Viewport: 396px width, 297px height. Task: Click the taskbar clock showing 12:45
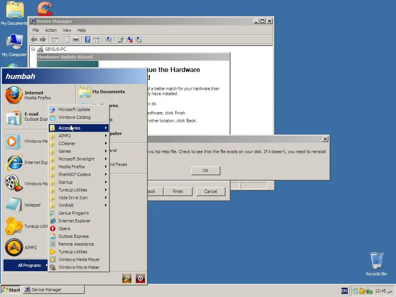tap(383, 291)
